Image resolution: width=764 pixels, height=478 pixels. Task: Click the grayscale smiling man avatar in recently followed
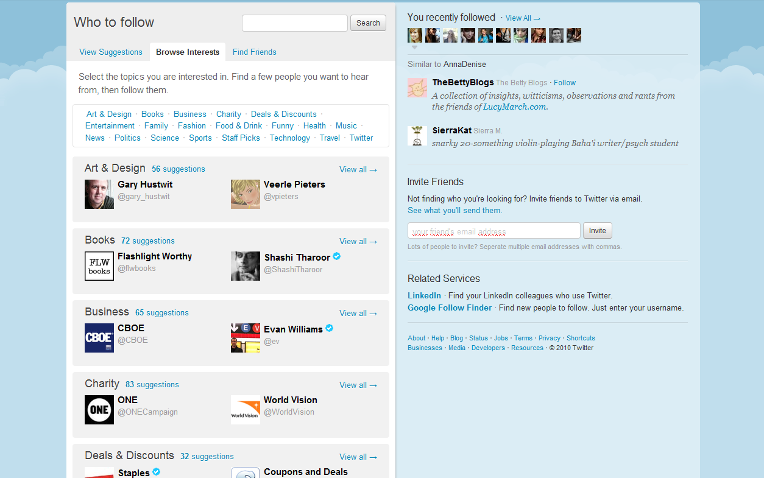click(x=556, y=35)
